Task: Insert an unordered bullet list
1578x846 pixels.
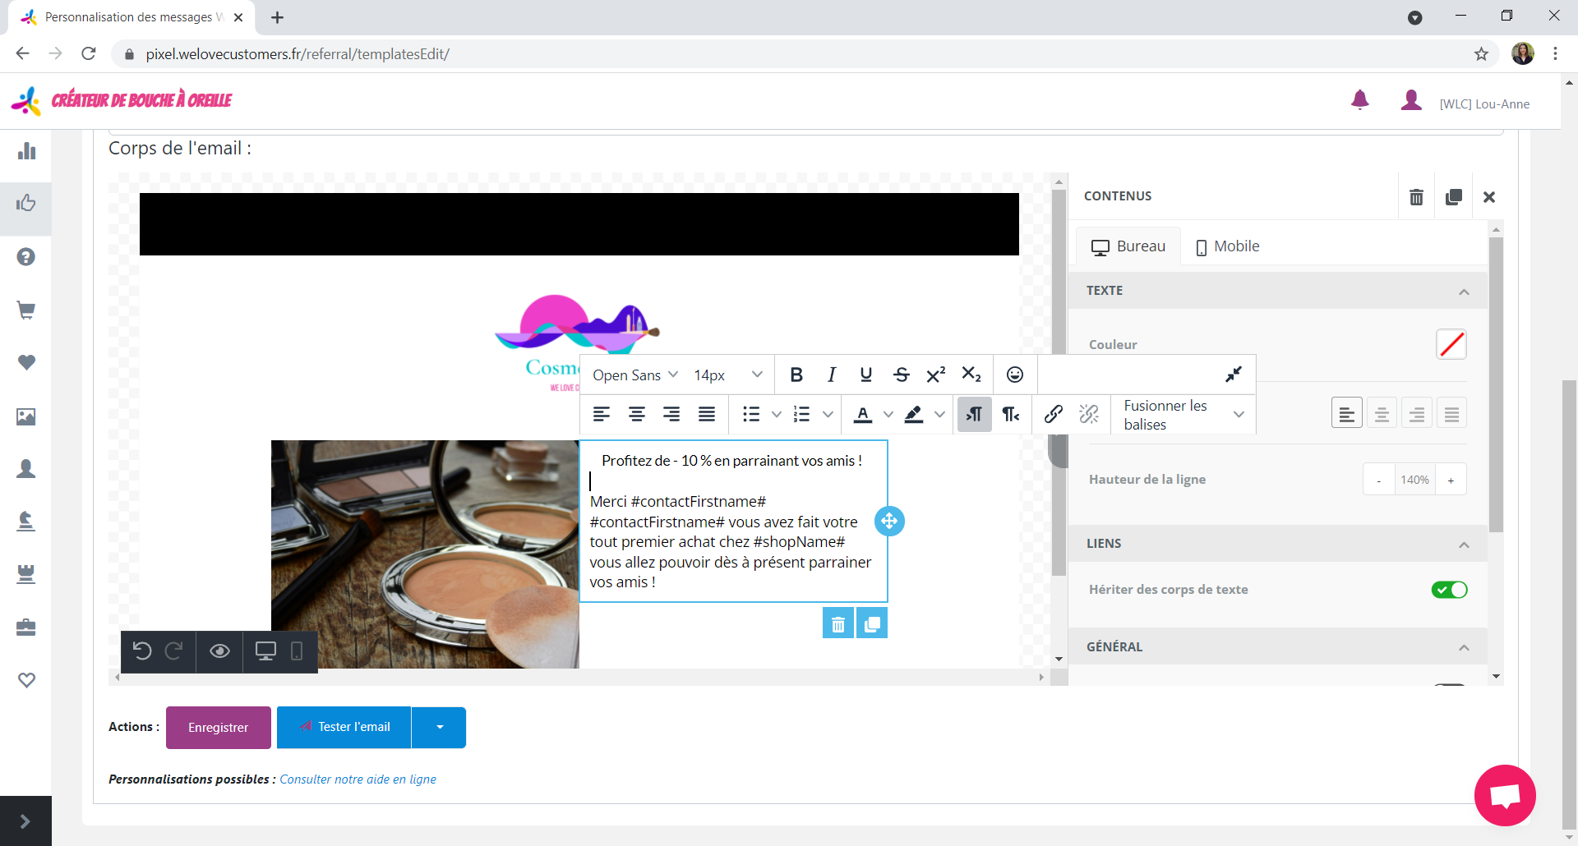Action: (750, 414)
